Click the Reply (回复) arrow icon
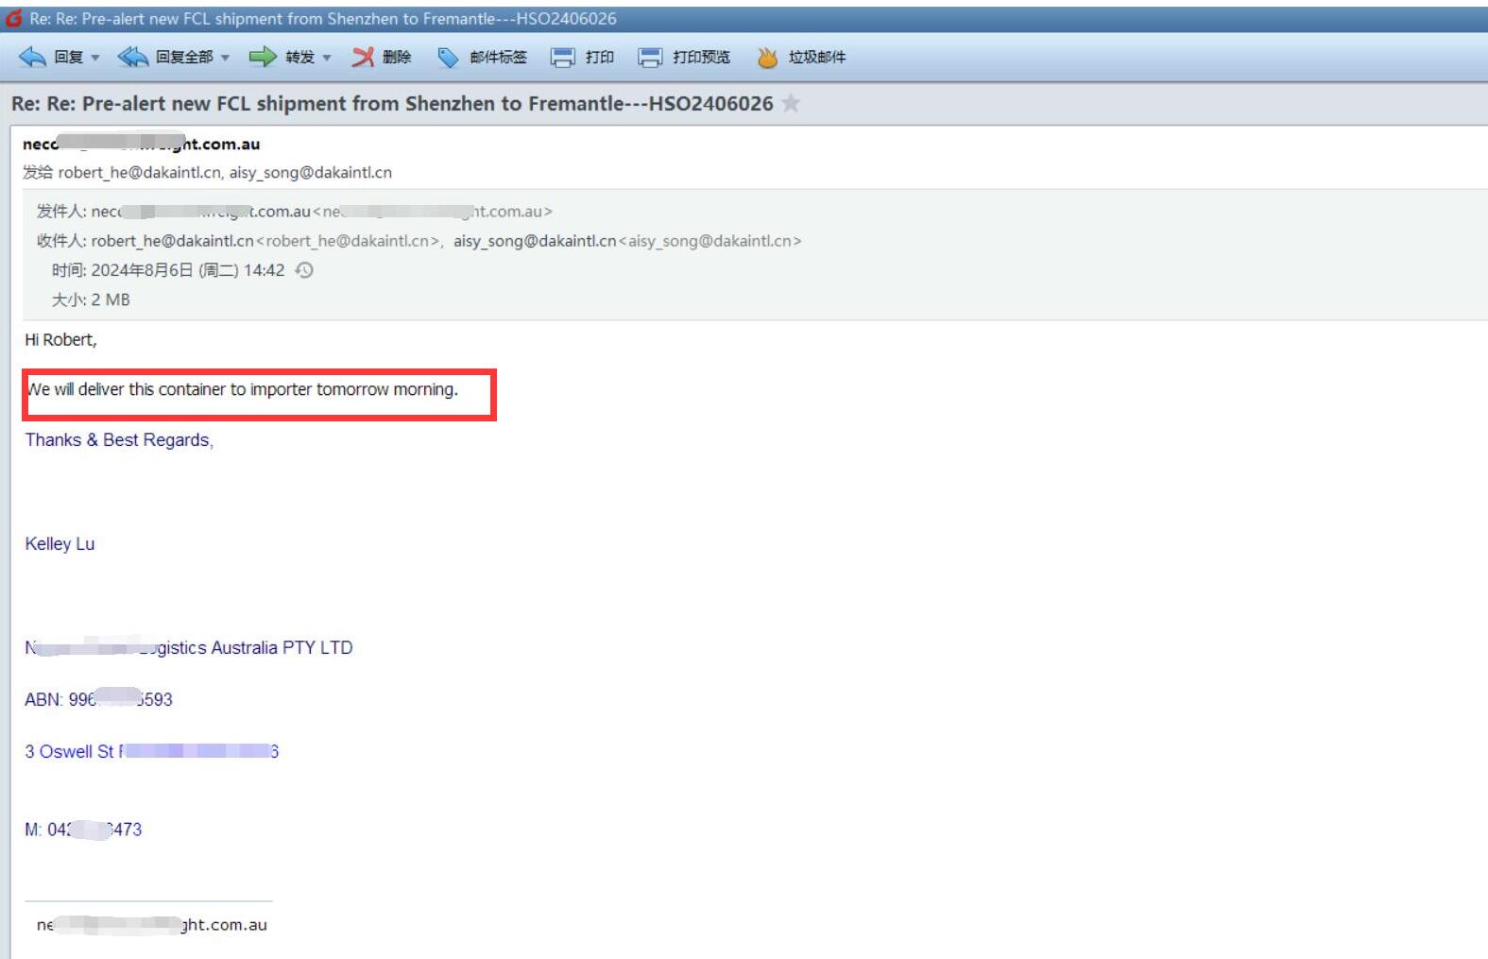 [32, 58]
